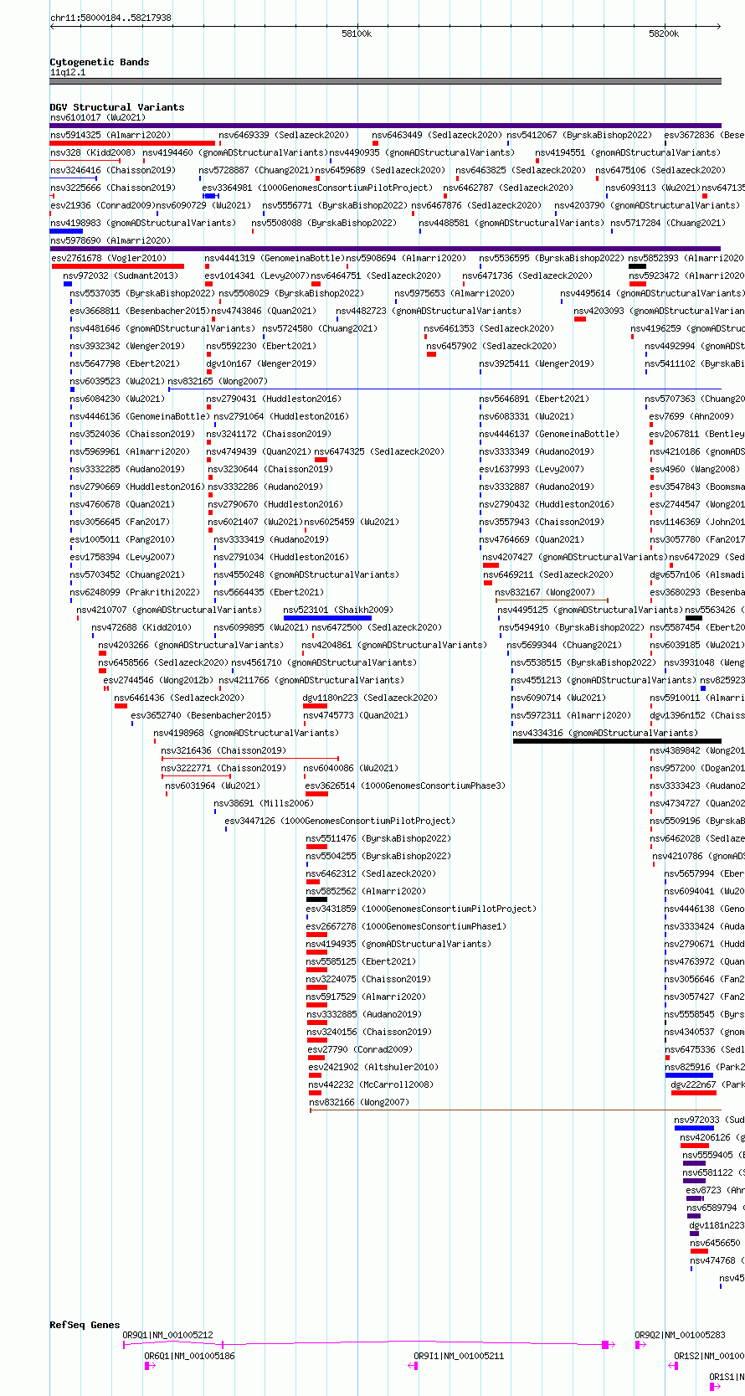
Task: Select nsv6457902 (Sedlazeck2020) variant label
Action: [x=491, y=346]
